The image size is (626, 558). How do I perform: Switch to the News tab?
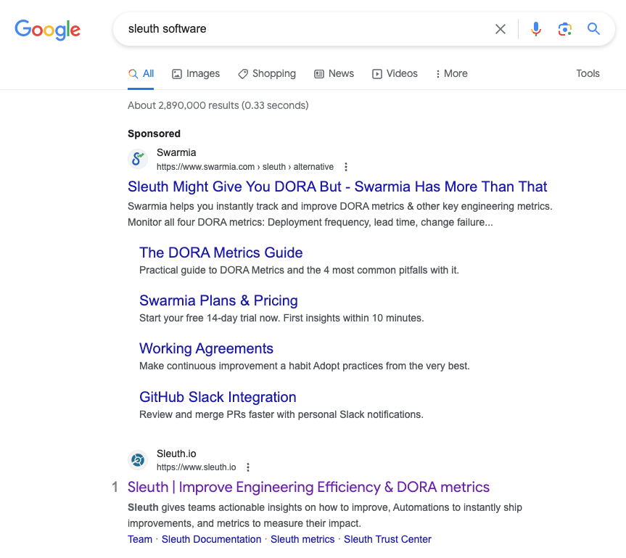[x=334, y=73]
